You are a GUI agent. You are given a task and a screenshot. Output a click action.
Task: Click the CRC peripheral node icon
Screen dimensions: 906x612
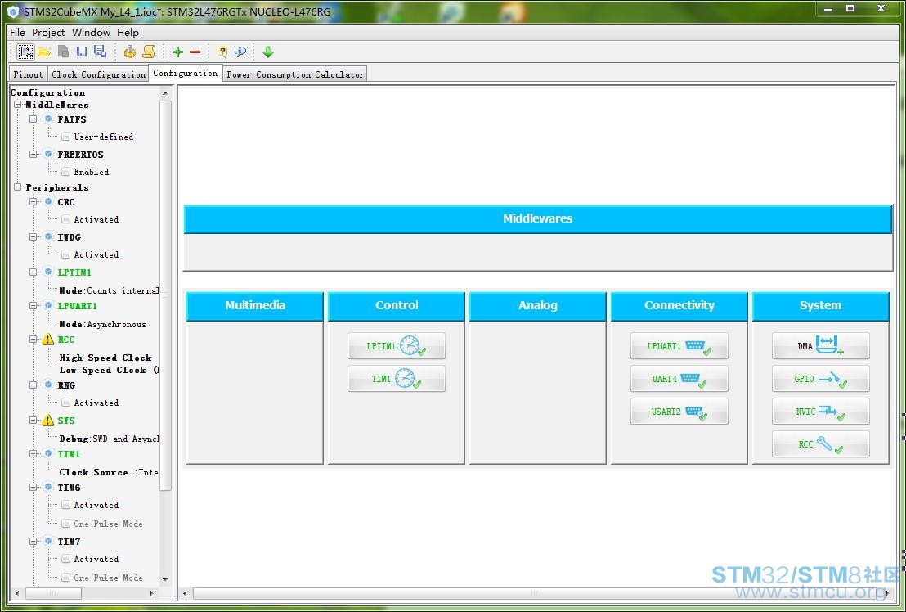48,202
